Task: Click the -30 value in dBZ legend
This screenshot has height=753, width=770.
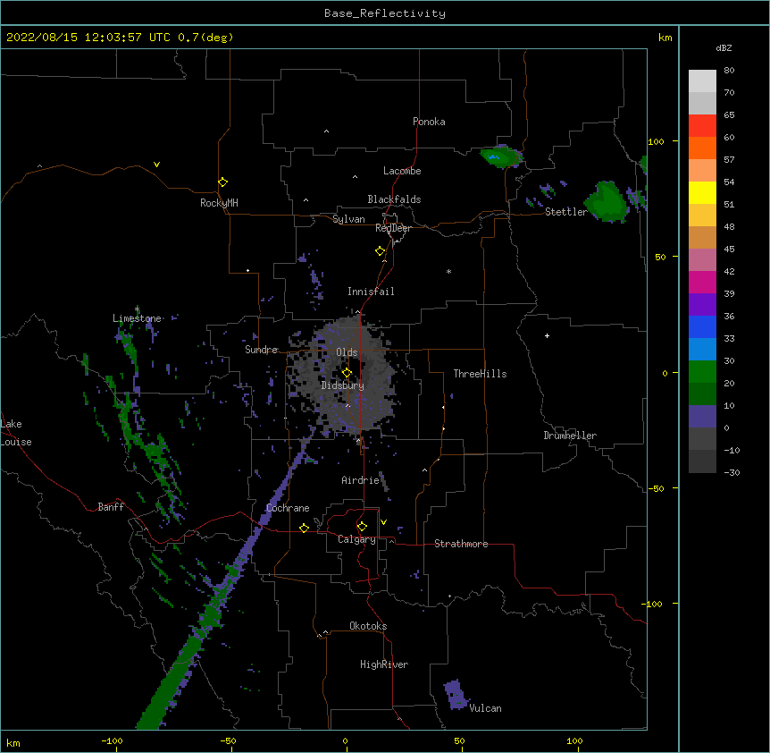Action: pos(732,472)
